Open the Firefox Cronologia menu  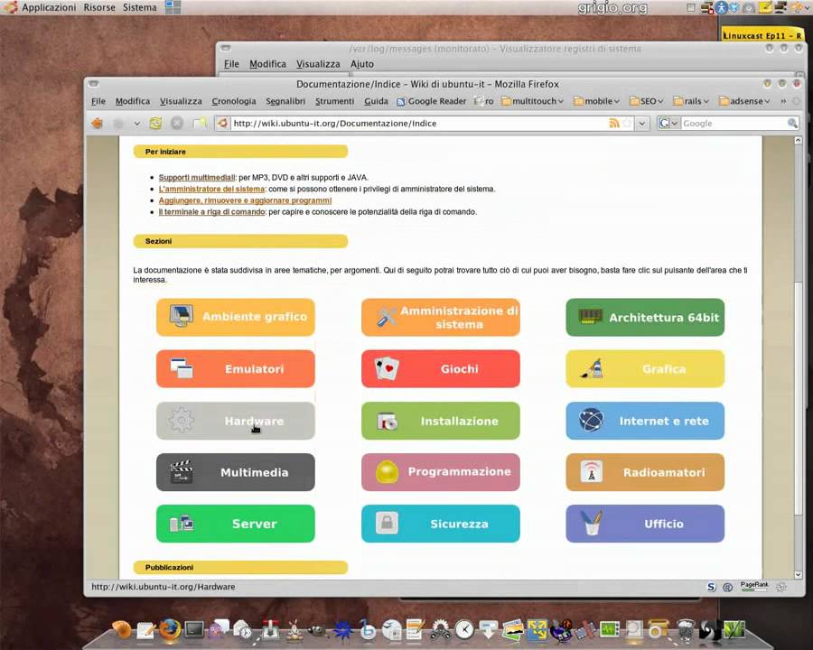(x=234, y=101)
